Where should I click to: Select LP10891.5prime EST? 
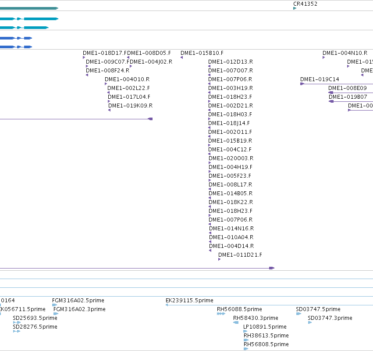click(x=265, y=327)
